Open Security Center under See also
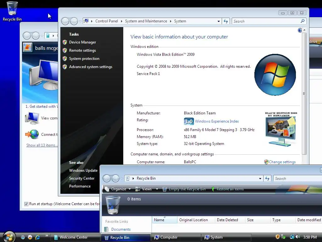322x242 pixels. point(82,178)
